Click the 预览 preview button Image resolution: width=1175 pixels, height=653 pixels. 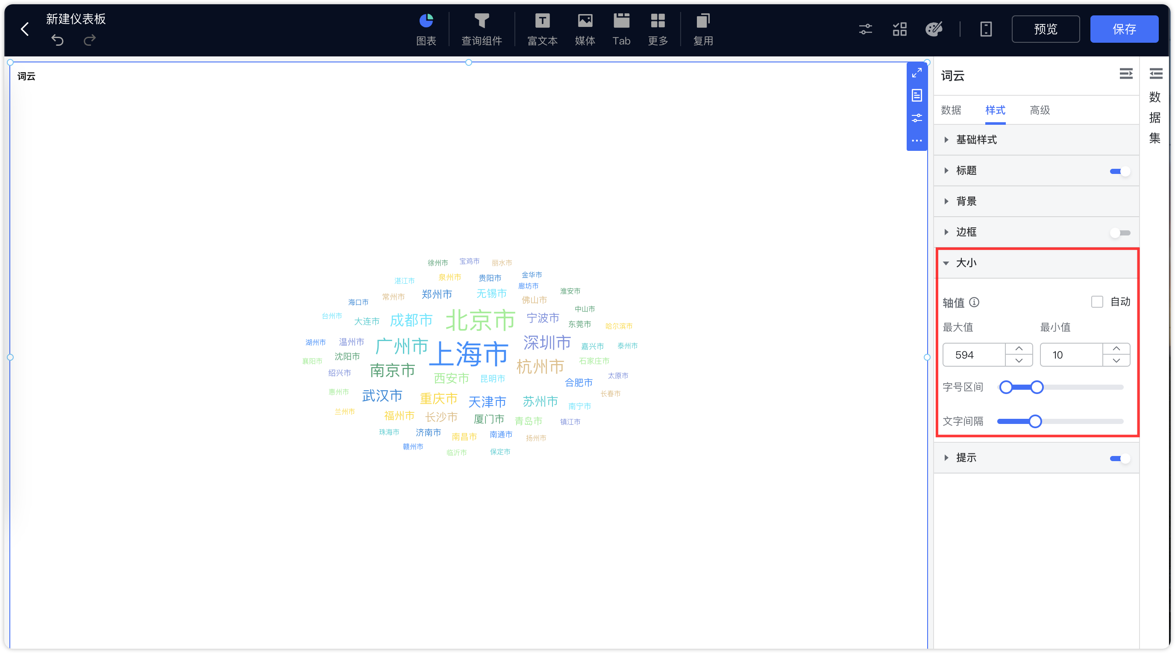click(x=1045, y=29)
